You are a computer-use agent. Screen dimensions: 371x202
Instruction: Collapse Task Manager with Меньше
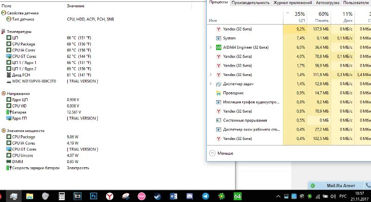click(x=221, y=153)
